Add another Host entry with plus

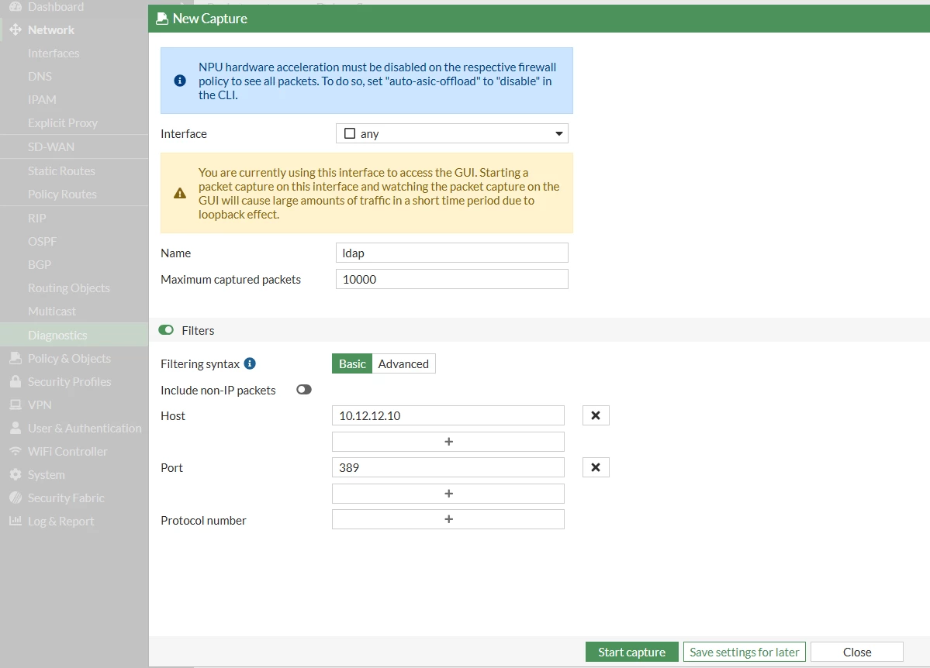448,442
